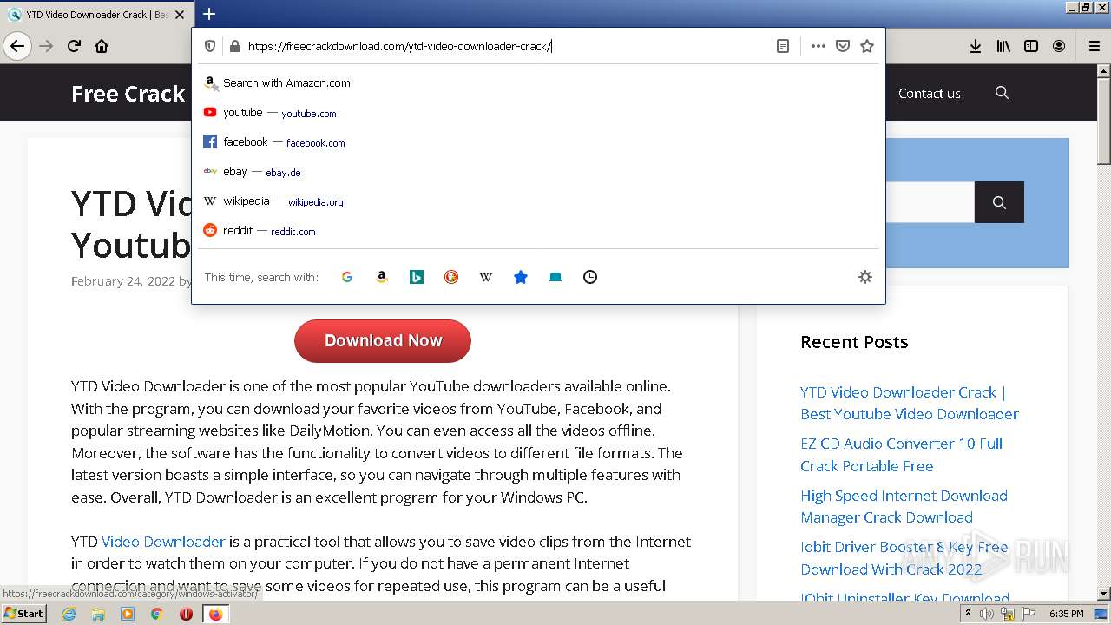Viewport: 1111px width, 625px height.
Task: Open the Library menu
Action: click(1003, 46)
